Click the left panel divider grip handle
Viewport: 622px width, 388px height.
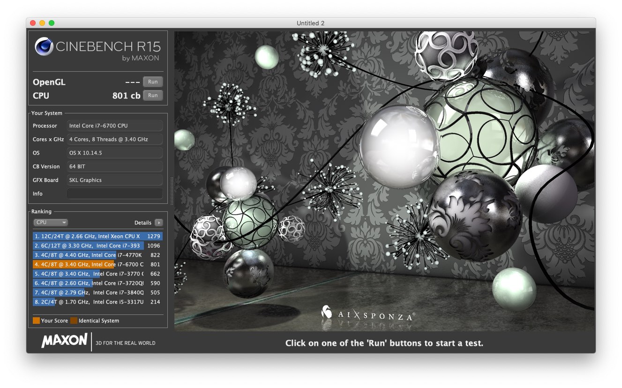click(171, 191)
